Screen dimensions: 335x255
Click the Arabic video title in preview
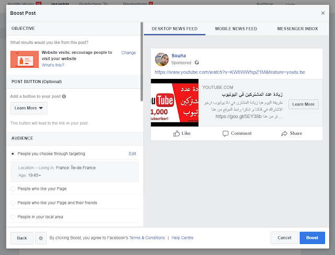click(x=252, y=94)
